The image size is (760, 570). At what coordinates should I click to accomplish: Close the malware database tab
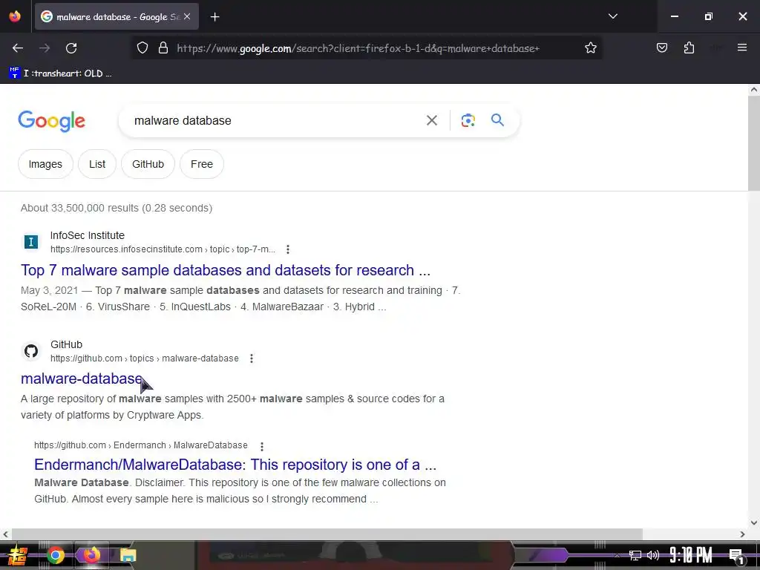[187, 16]
